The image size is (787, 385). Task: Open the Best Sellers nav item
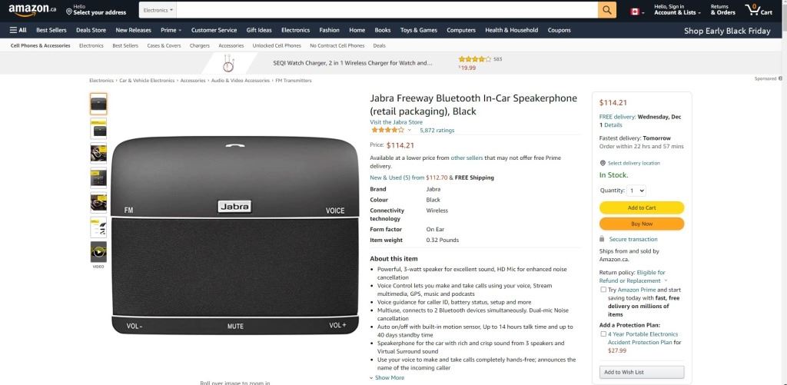pos(51,30)
